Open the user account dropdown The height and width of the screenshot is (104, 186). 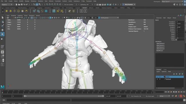click(129, 5)
